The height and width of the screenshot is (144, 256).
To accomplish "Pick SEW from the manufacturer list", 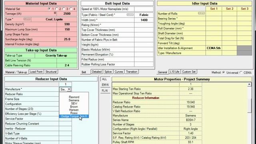I will click(x=74, y=104).
